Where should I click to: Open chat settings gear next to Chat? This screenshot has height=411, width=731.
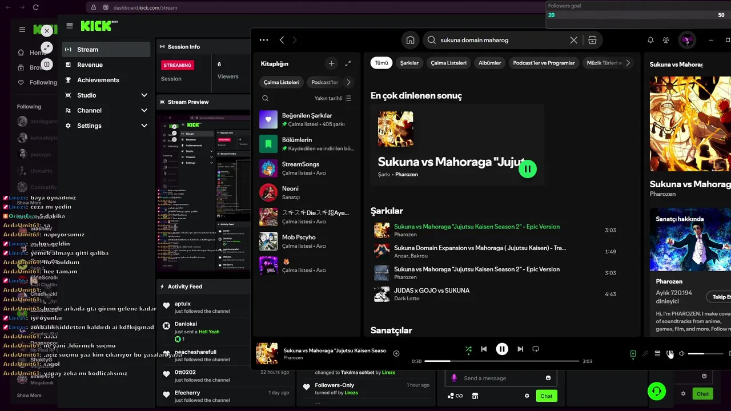point(527,396)
